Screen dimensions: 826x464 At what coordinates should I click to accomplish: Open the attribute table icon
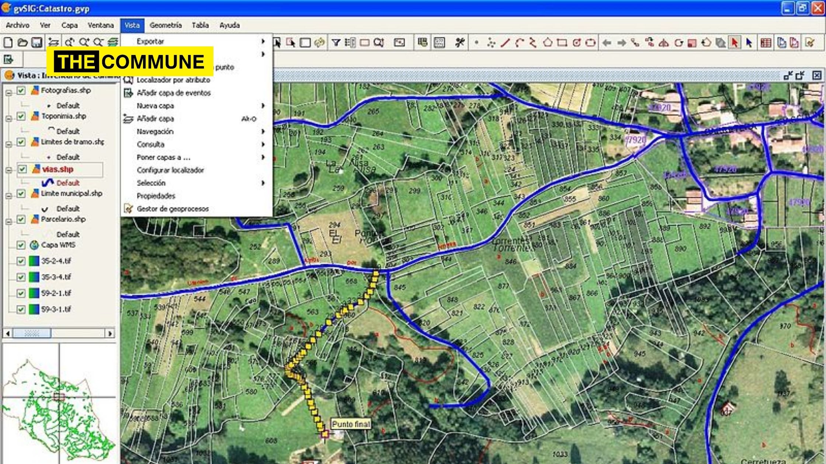coord(766,43)
